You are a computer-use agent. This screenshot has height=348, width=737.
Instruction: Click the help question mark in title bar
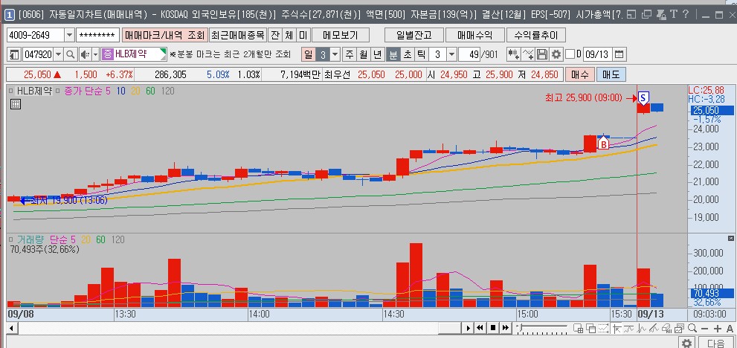tap(686, 15)
